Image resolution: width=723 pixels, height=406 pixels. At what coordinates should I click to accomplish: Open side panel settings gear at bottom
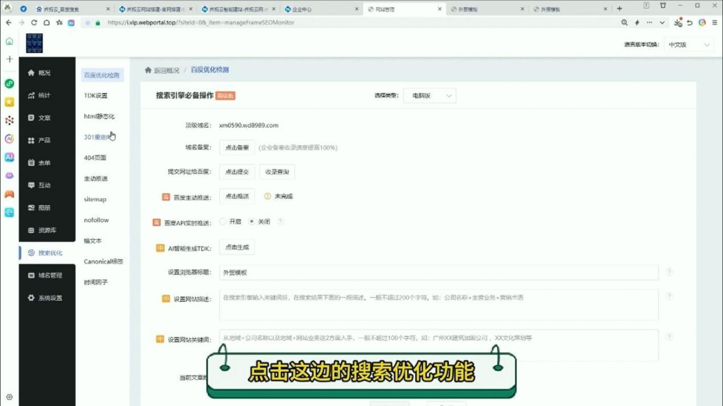point(9,397)
